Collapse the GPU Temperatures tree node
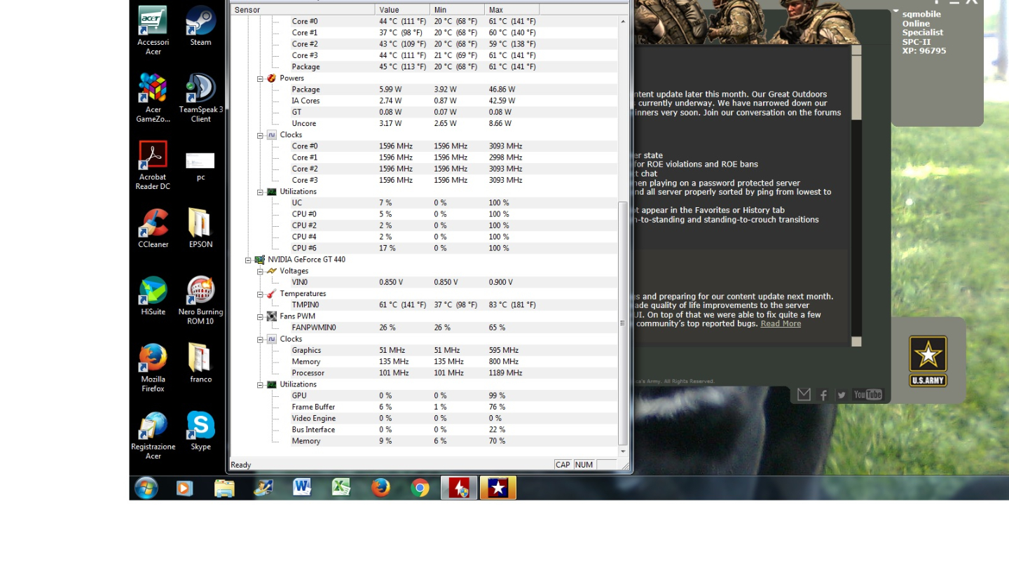This screenshot has width=1009, height=567. pos(260,294)
